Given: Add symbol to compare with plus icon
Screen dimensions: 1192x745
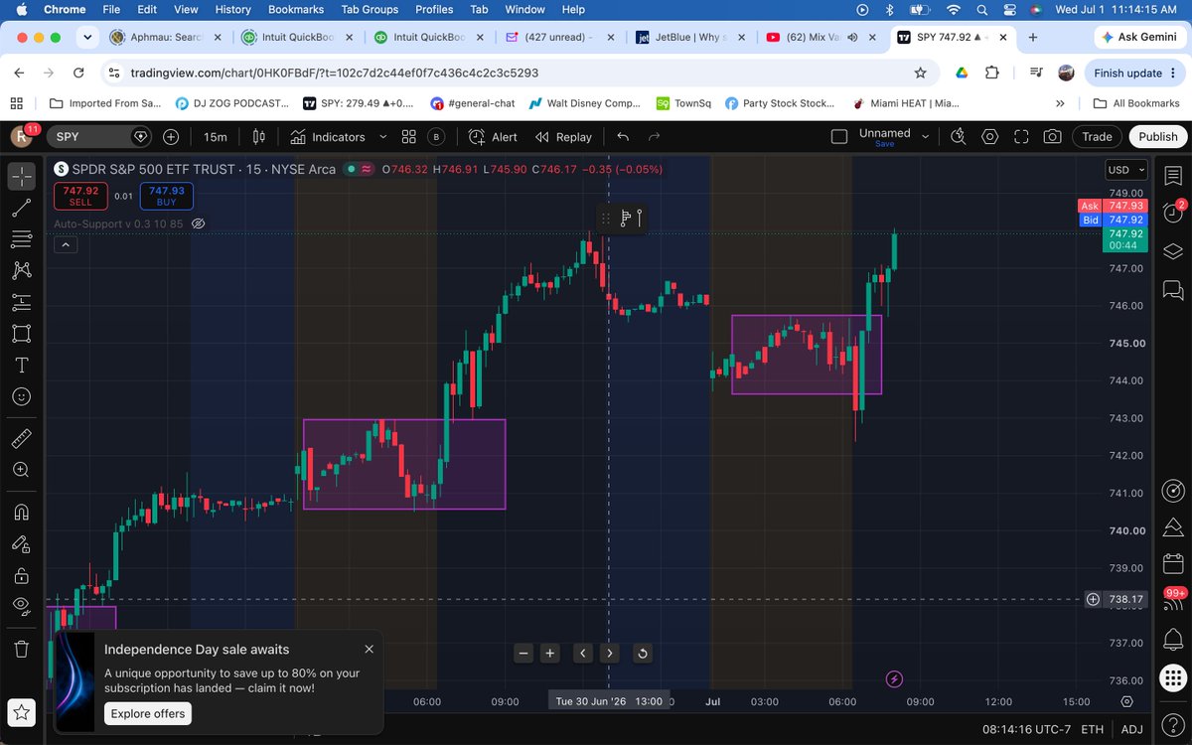Looking at the screenshot, I should pos(171,137).
